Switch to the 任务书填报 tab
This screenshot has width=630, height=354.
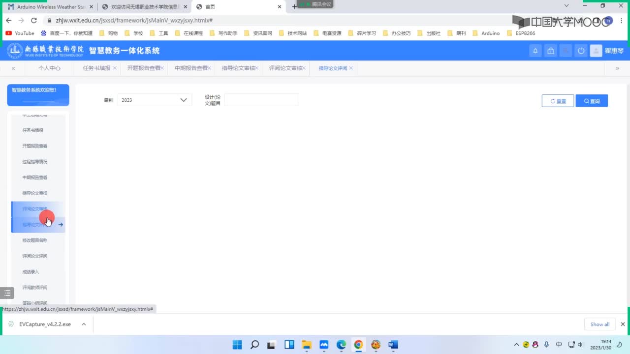[x=96, y=68]
